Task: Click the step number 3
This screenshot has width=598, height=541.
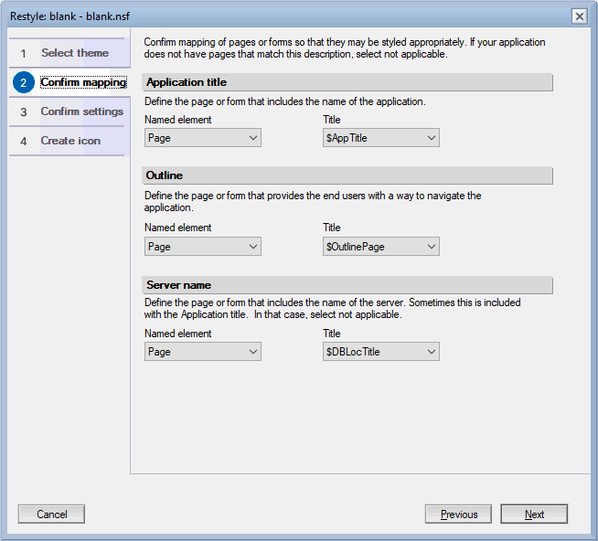Action: tap(23, 112)
